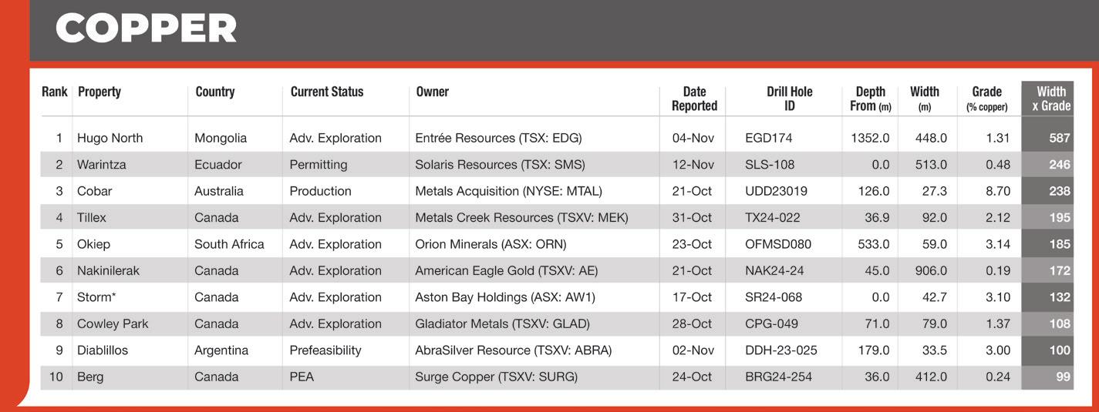
Task: Select the Nakinilerak property cell
Action: point(108,271)
